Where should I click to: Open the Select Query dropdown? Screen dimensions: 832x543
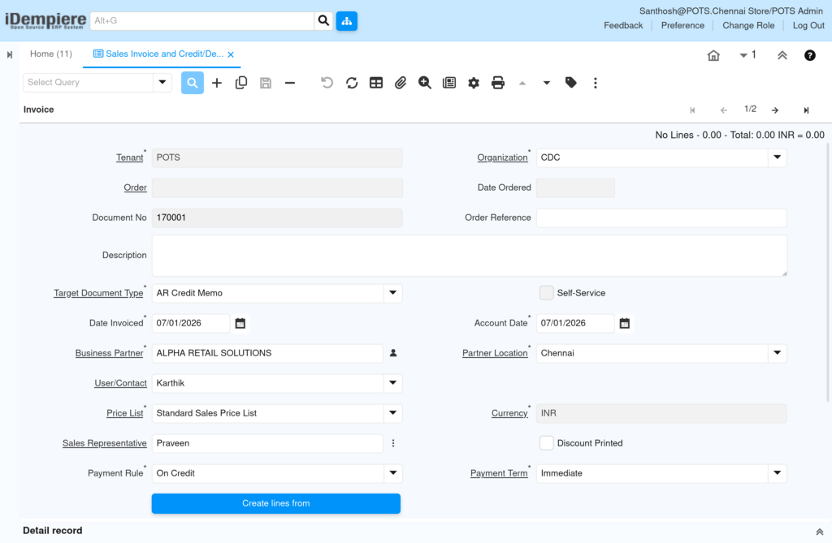coord(162,82)
